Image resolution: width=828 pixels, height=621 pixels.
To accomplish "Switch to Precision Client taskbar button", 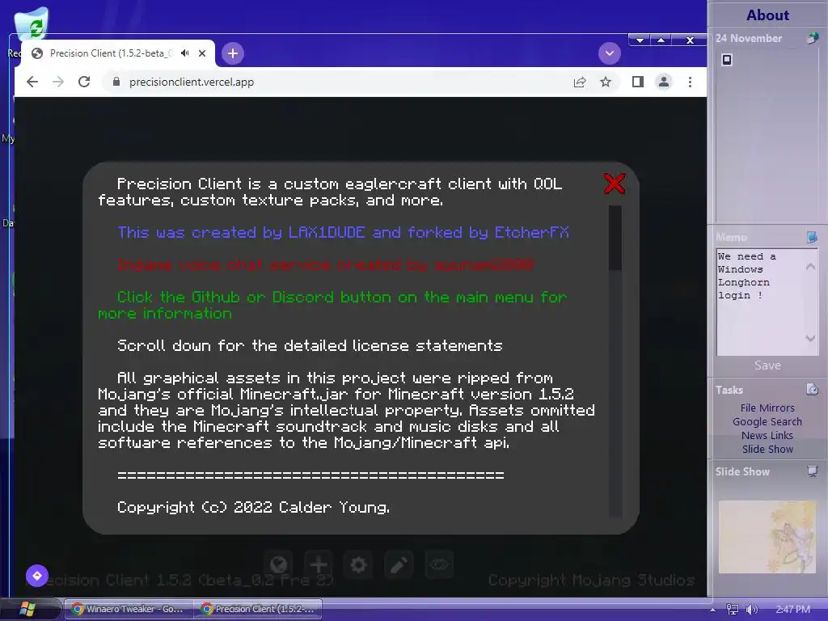I will point(258,609).
